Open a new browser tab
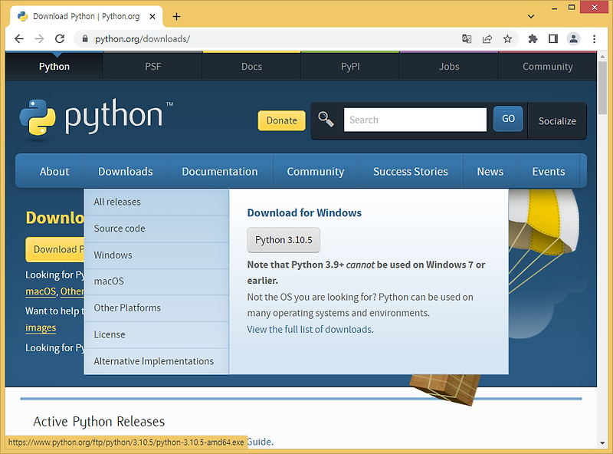The height and width of the screenshot is (454, 613). [177, 16]
